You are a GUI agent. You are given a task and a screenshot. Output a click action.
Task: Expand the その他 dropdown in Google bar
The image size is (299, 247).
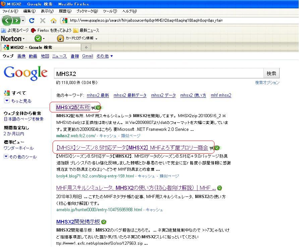click(x=105, y=56)
